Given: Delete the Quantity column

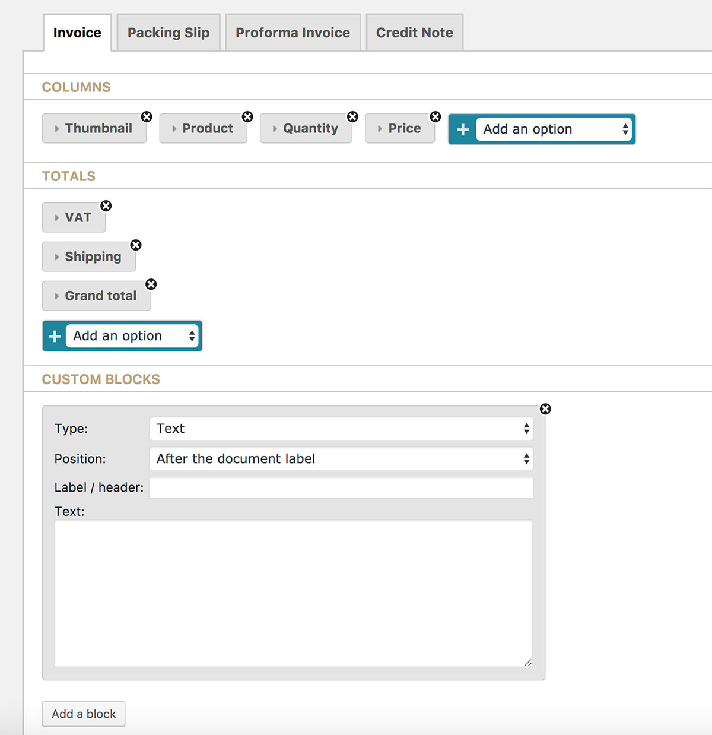Looking at the screenshot, I should coord(352,117).
